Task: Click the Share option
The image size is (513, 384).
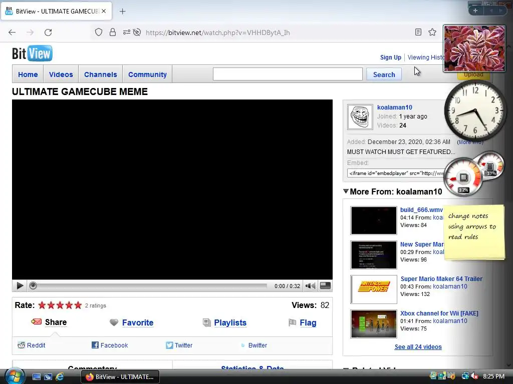Action: pyautogui.click(x=56, y=322)
